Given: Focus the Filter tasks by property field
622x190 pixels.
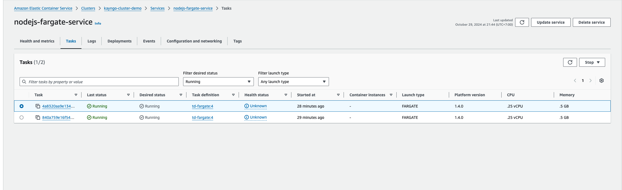Looking at the screenshot, I should pos(99,82).
